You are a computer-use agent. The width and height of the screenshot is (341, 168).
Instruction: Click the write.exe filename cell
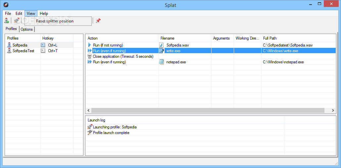185,51
